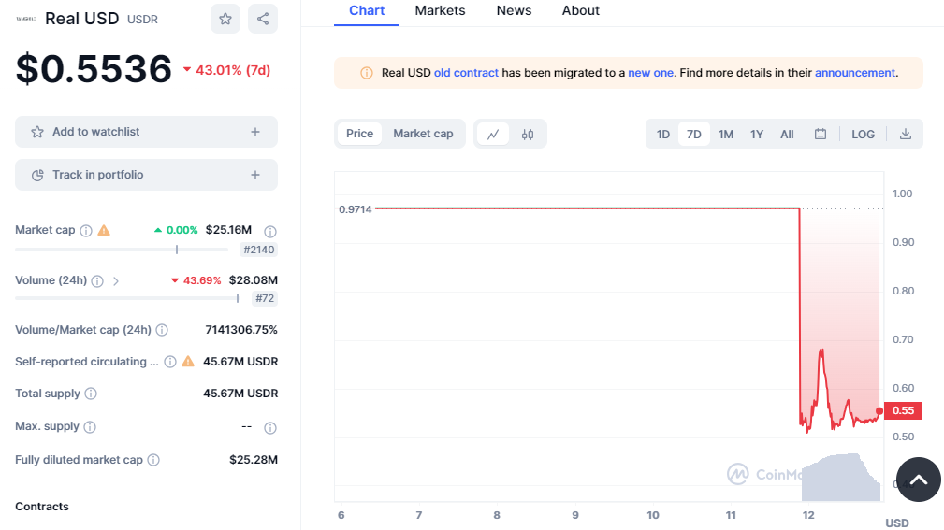This screenshot has width=944, height=530.
Task: Click the $0.5536 price value
Action: pyautogui.click(x=94, y=68)
